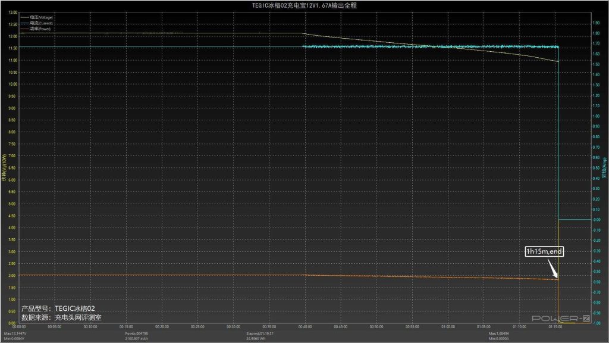Image resolution: width=609 pixels, height=343 pixels.
Task: Click the 24.9363 Wh energy value
Action: 256,339
